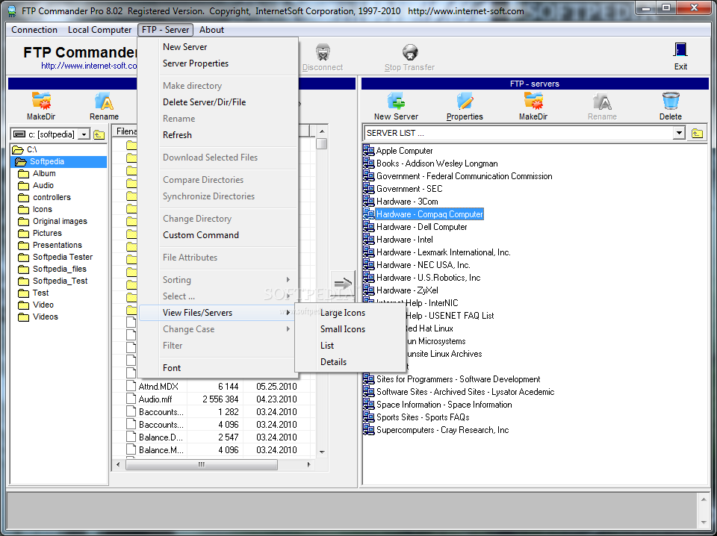The height and width of the screenshot is (536, 717).
Task: Click the Attnd.MDX file icon
Action: click(131, 386)
